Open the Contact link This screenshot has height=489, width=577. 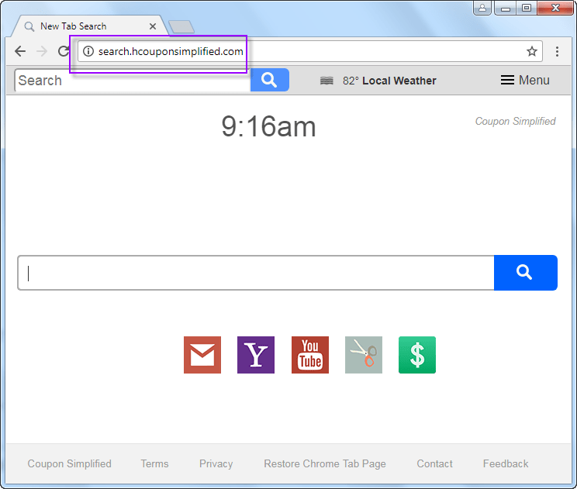click(x=434, y=463)
